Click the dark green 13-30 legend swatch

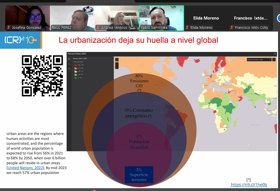[75, 78]
